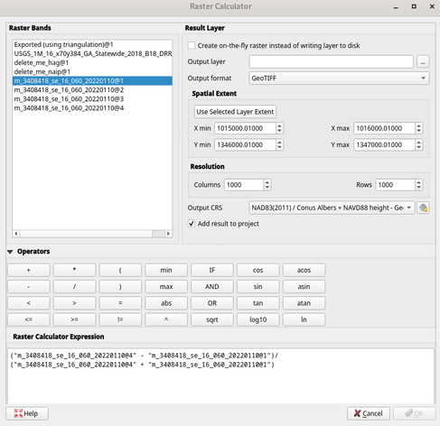
Task: Insert the minus operator
Action: [29, 287]
